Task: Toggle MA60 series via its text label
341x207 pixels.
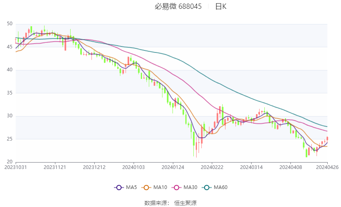Action: click(x=221, y=187)
